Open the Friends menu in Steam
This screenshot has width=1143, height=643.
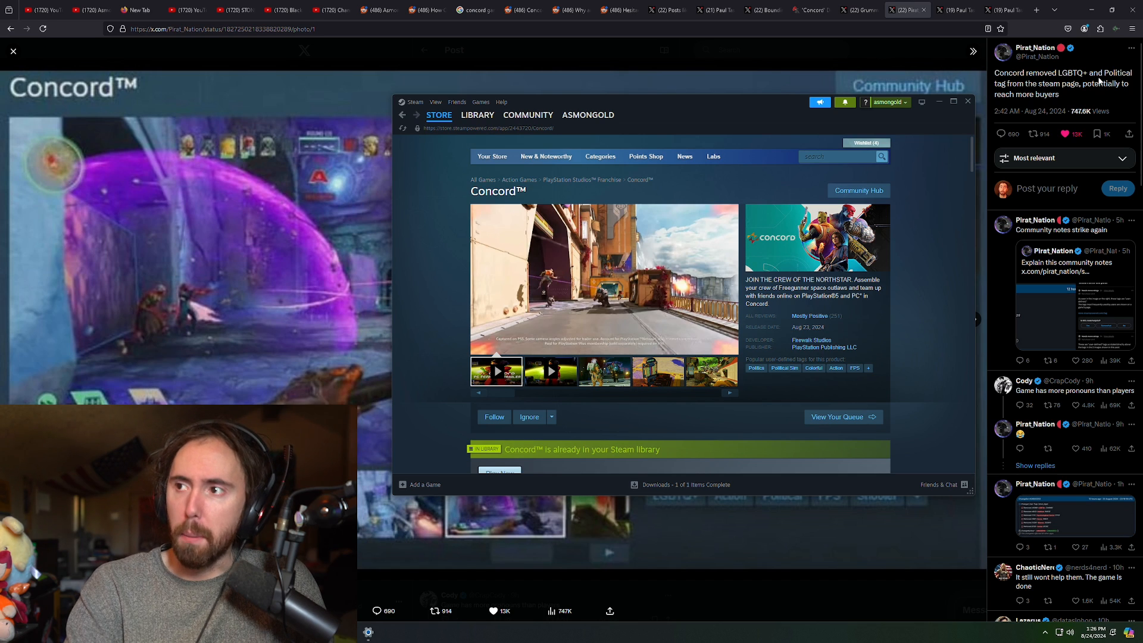coord(457,102)
